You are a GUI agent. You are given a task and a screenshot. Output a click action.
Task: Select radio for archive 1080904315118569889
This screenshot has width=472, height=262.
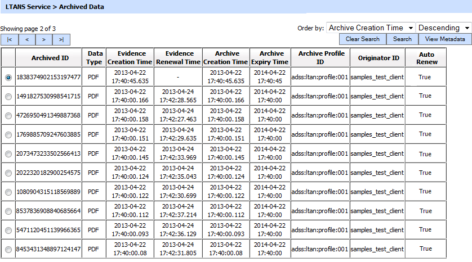[8, 192]
